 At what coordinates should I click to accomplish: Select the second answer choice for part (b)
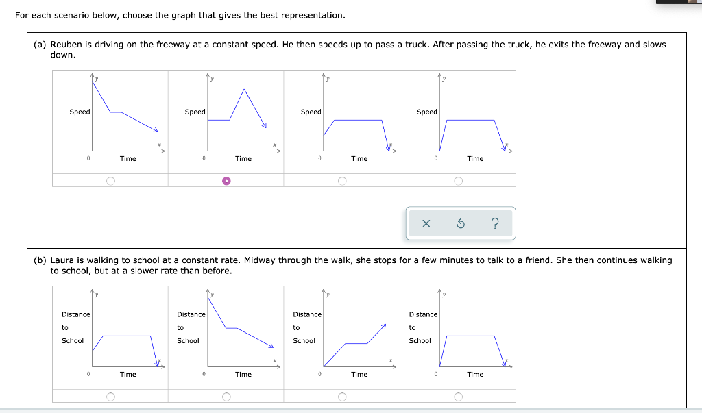[226, 396]
